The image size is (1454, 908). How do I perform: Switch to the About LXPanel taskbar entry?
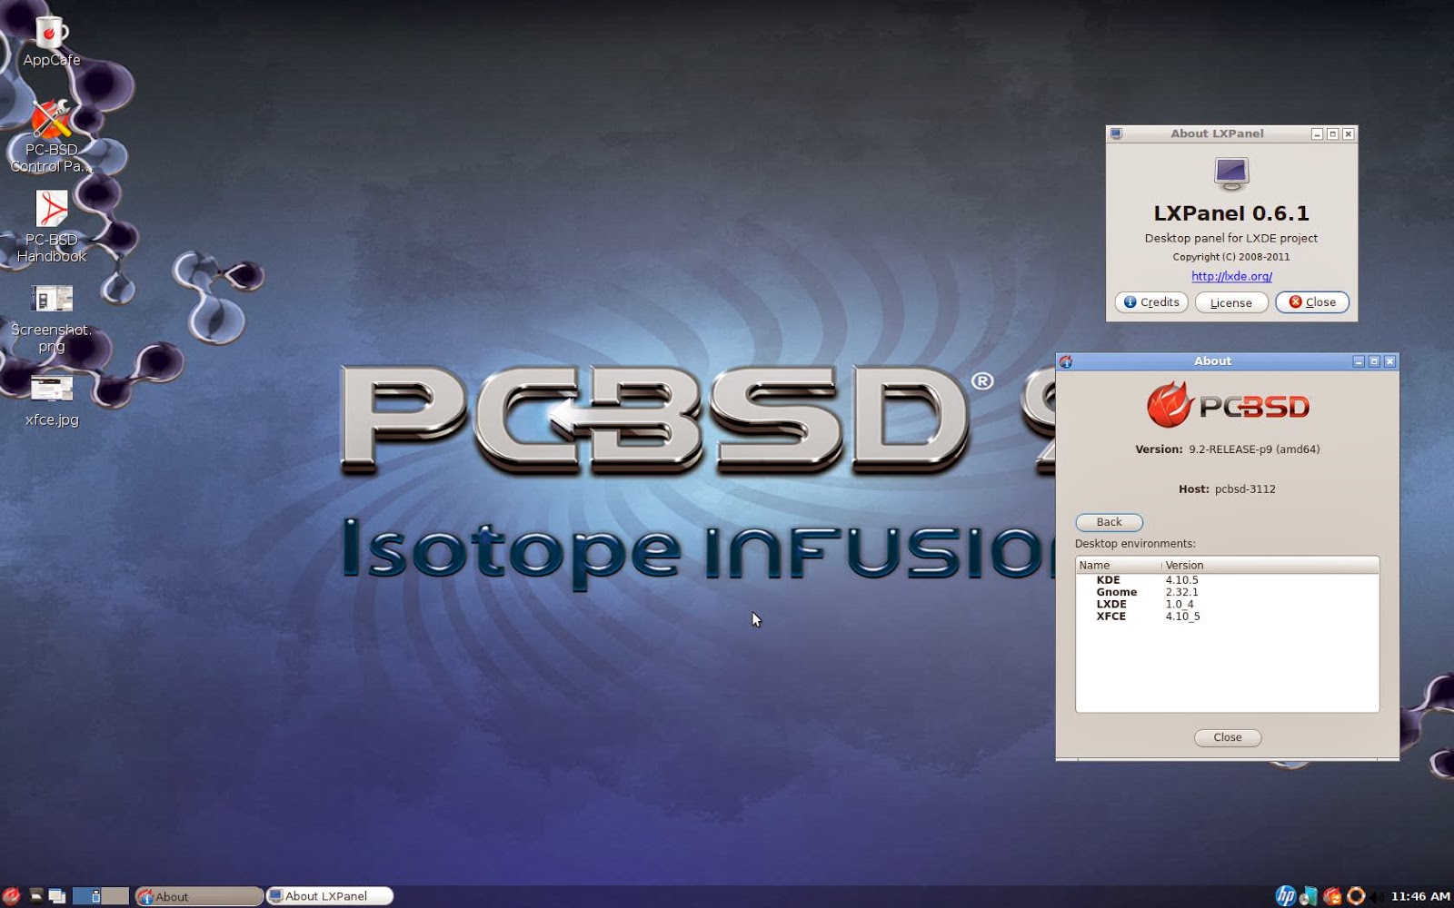(x=327, y=897)
